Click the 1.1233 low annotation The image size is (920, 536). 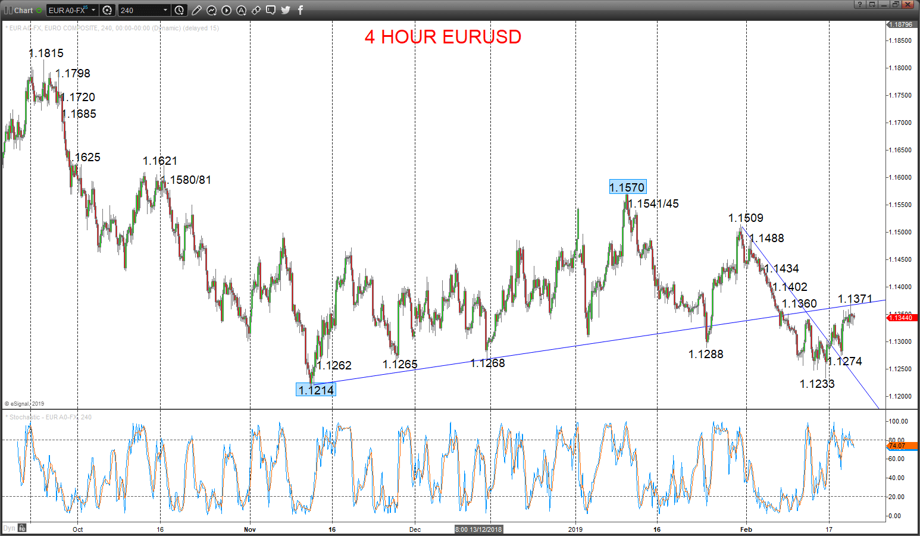tap(817, 384)
